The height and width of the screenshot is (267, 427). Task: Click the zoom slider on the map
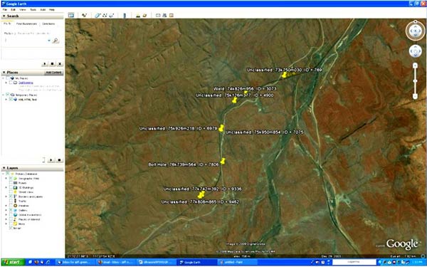click(x=415, y=81)
